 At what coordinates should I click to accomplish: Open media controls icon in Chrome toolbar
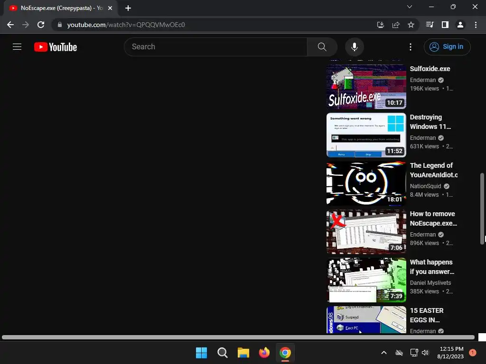tap(430, 25)
